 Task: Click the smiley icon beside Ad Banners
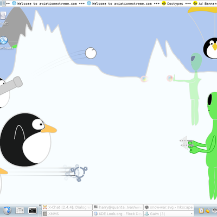pyautogui.click(x=195, y=3)
